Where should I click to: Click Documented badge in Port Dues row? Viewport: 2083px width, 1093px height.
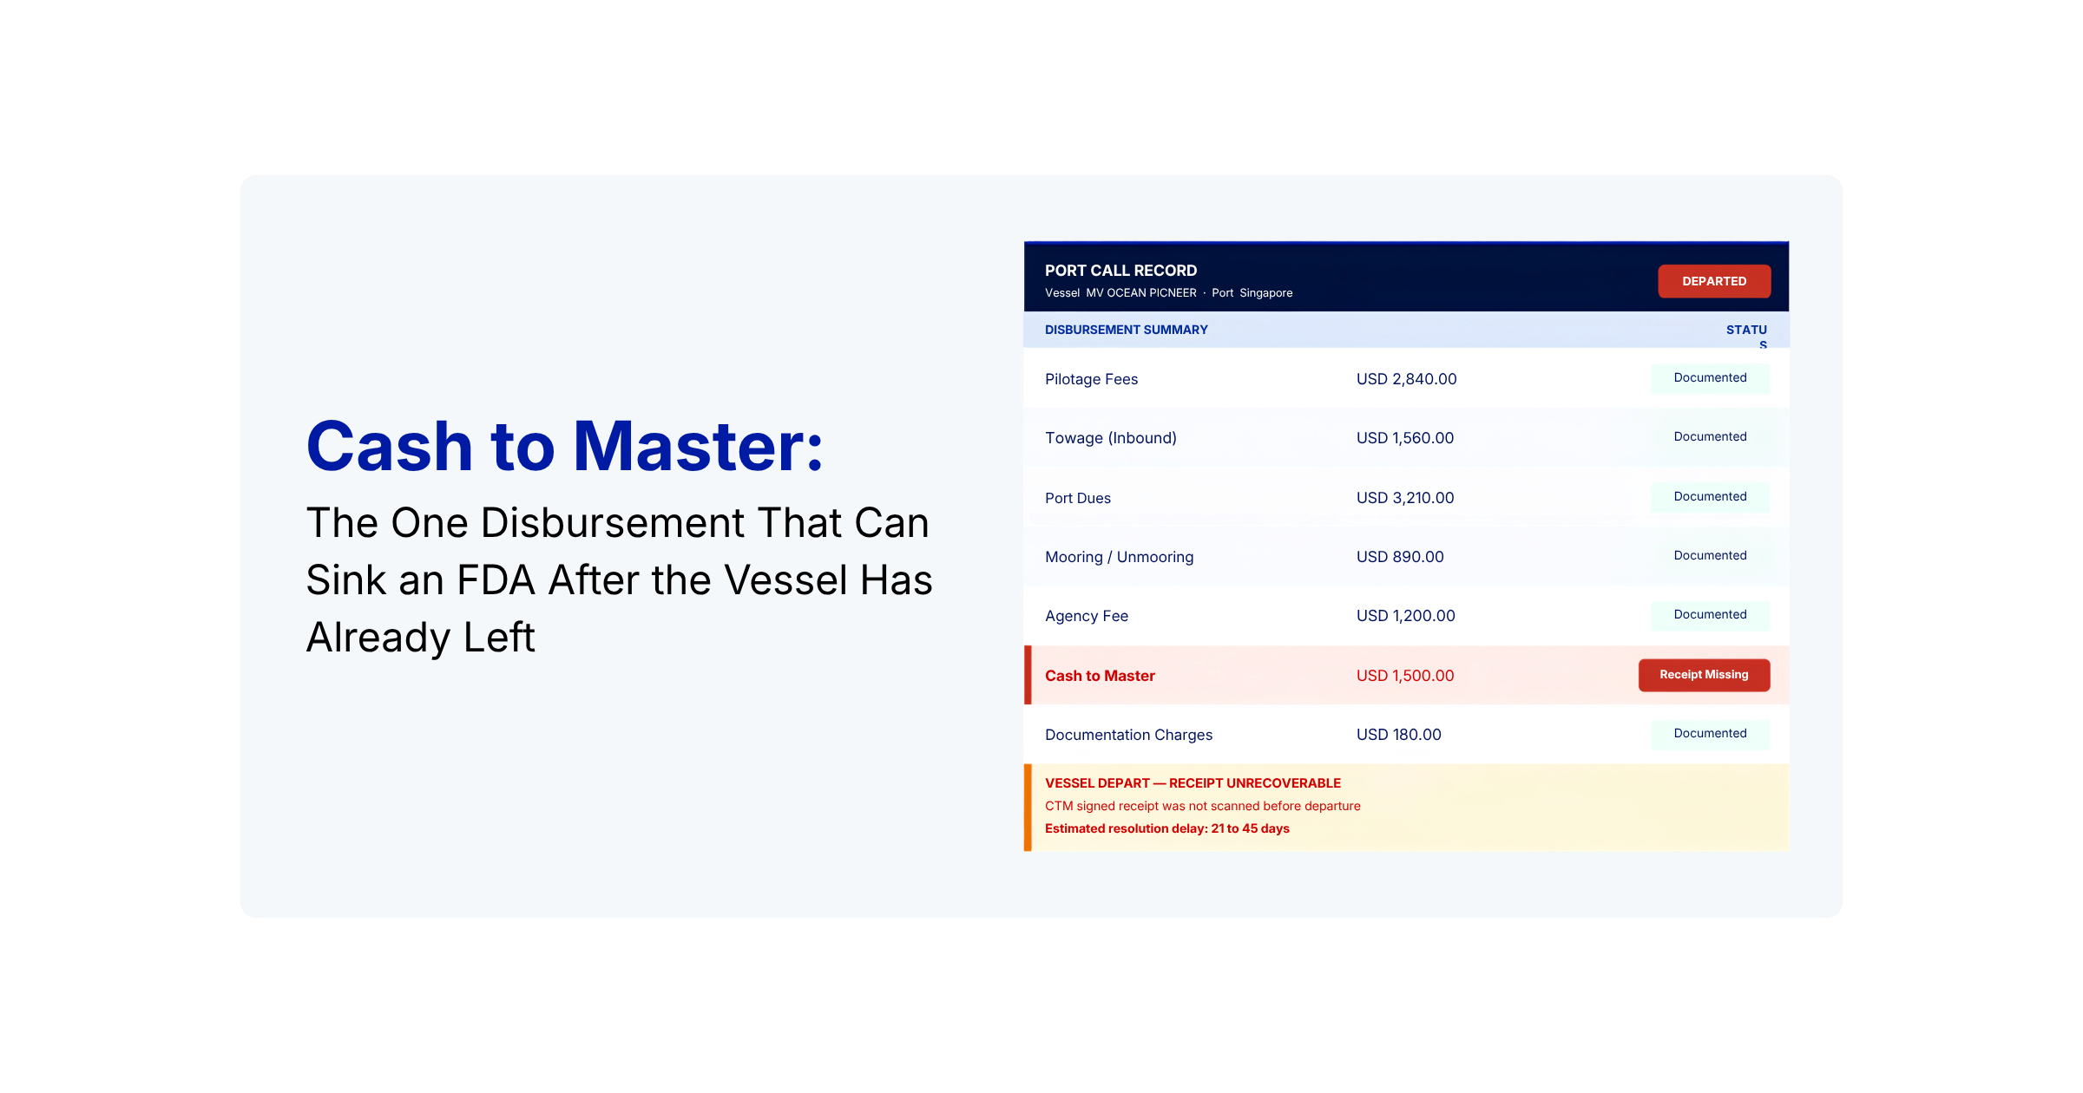pos(1710,497)
